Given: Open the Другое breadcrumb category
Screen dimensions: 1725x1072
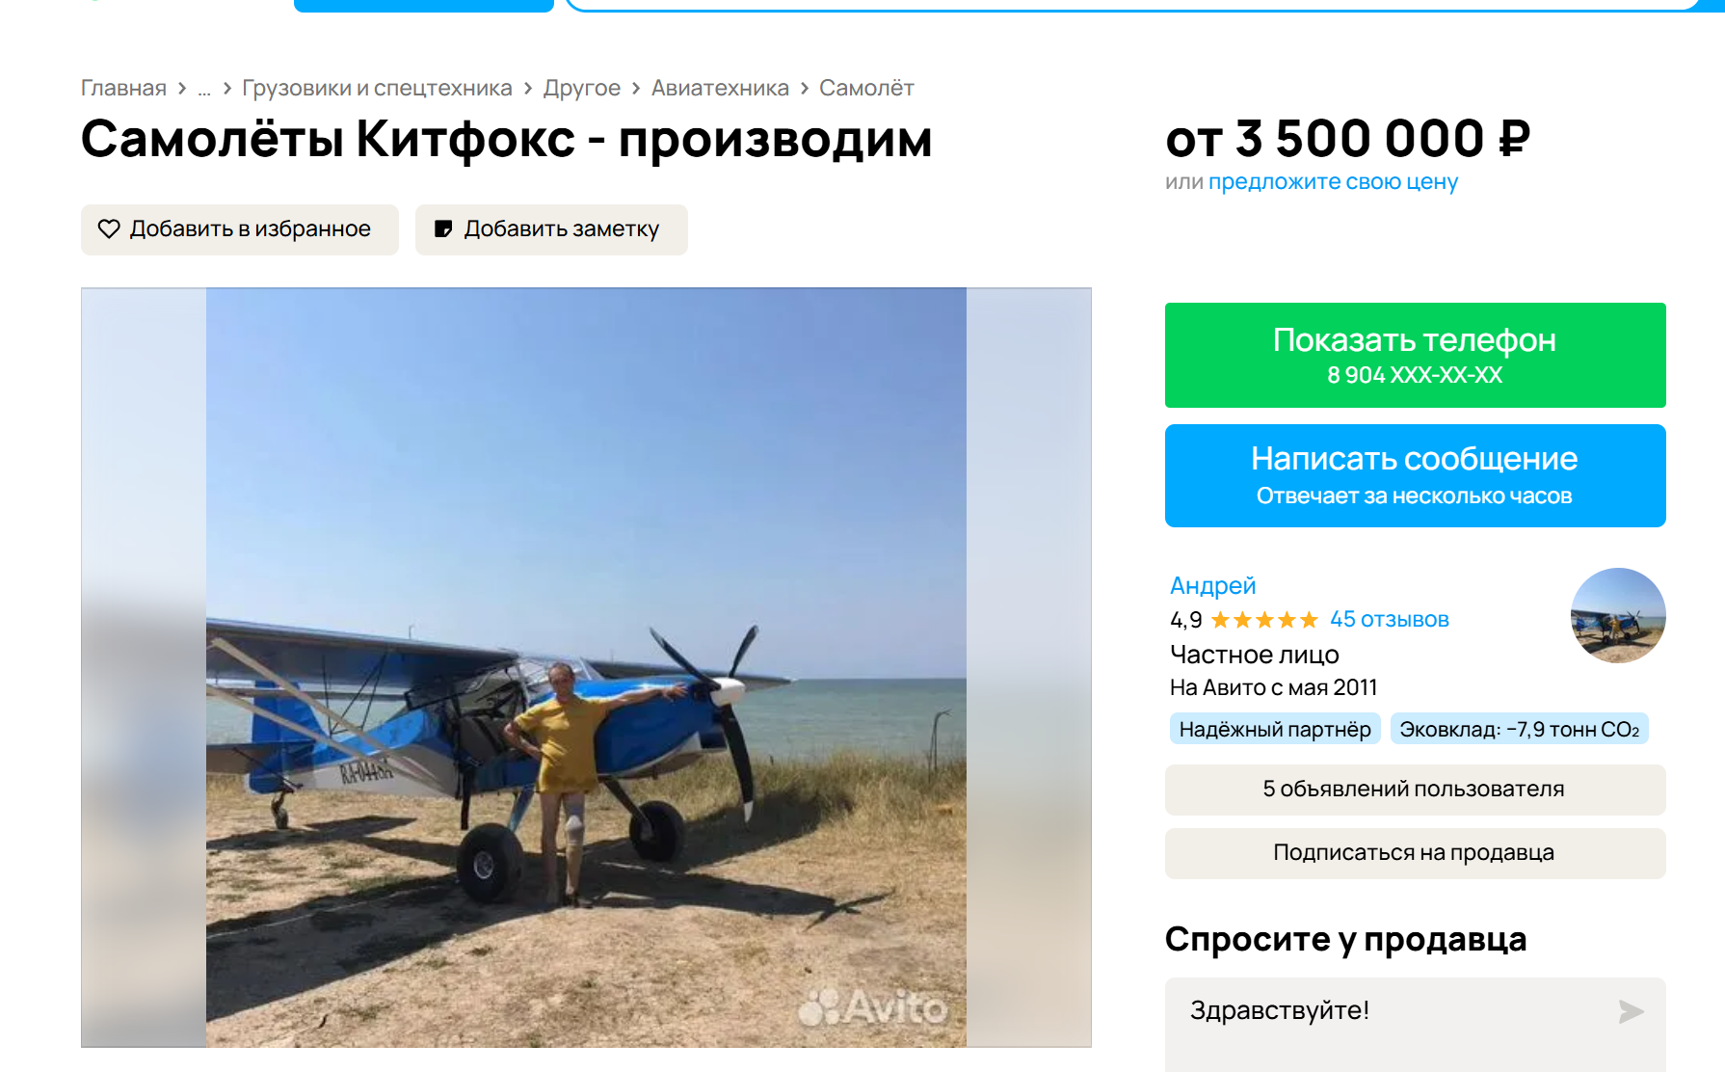Looking at the screenshot, I should pos(582,88).
